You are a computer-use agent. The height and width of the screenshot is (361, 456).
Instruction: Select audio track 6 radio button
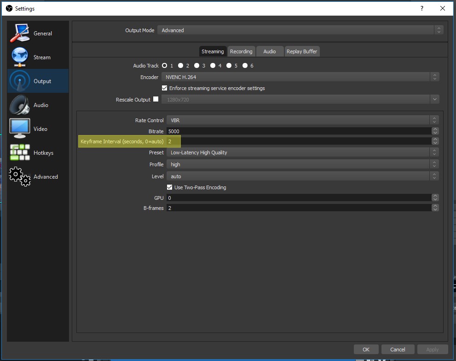pyautogui.click(x=245, y=66)
